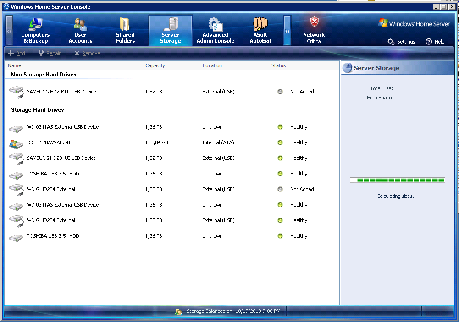459x322 pixels.
Task: Click the Add drive toolbar button
Action: [17, 53]
